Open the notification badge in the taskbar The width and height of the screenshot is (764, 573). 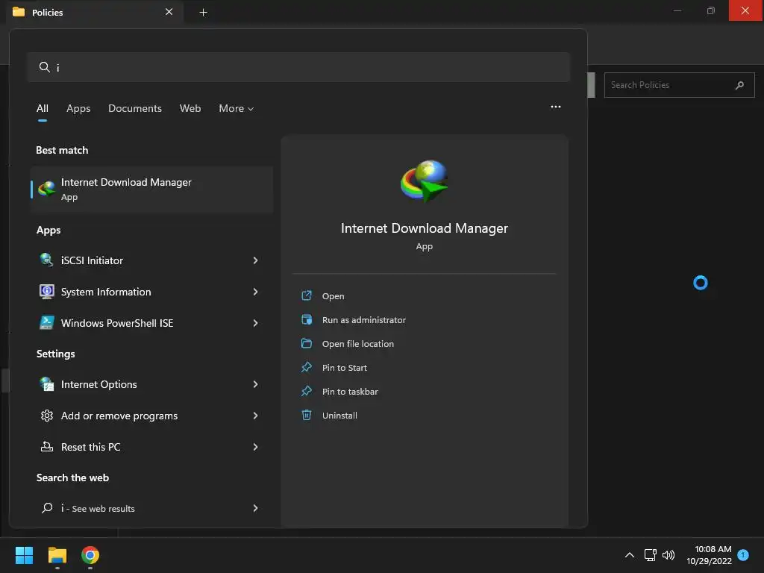click(743, 554)
